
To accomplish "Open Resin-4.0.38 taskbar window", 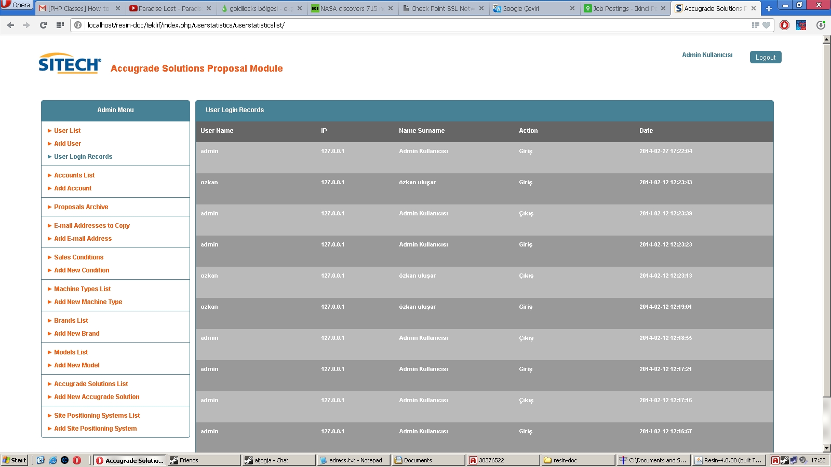I will [729, 460].
